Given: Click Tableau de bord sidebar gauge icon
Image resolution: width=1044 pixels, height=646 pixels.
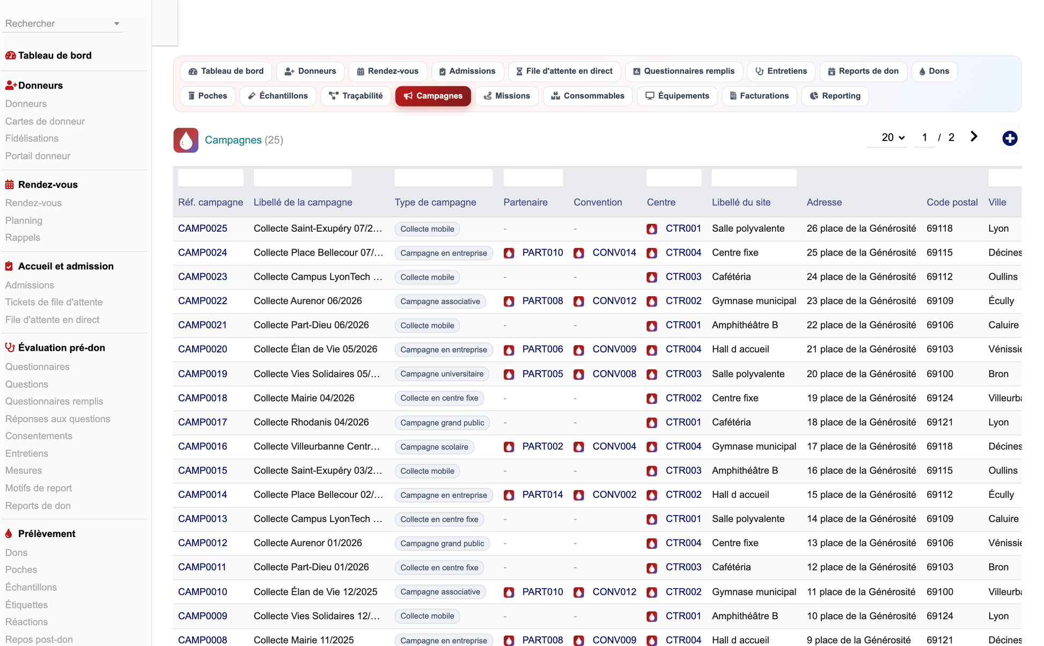Looking at the screenshot, I should 10,55.
